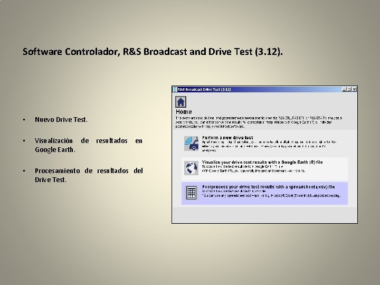Minimize the R&S Broadcast Drive Test window
This screenshot has height=285, width=380.
344,89
